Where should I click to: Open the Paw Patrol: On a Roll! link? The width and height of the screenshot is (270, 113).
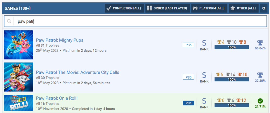coord(57,98)
